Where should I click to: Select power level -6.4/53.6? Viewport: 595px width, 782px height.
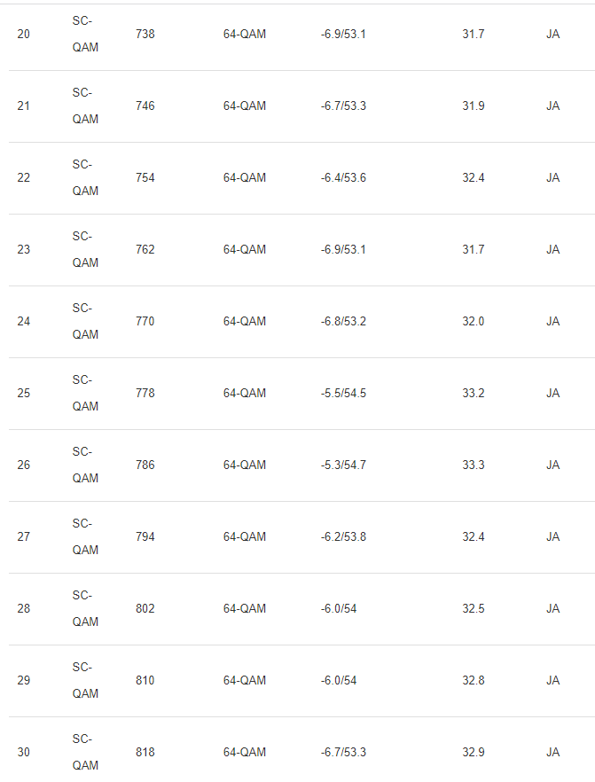(343, 178)
